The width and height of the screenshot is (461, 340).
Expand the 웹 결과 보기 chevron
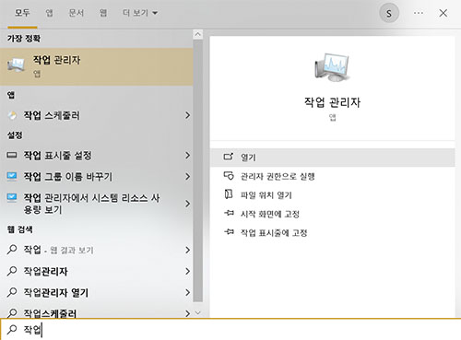coord(187,250)
